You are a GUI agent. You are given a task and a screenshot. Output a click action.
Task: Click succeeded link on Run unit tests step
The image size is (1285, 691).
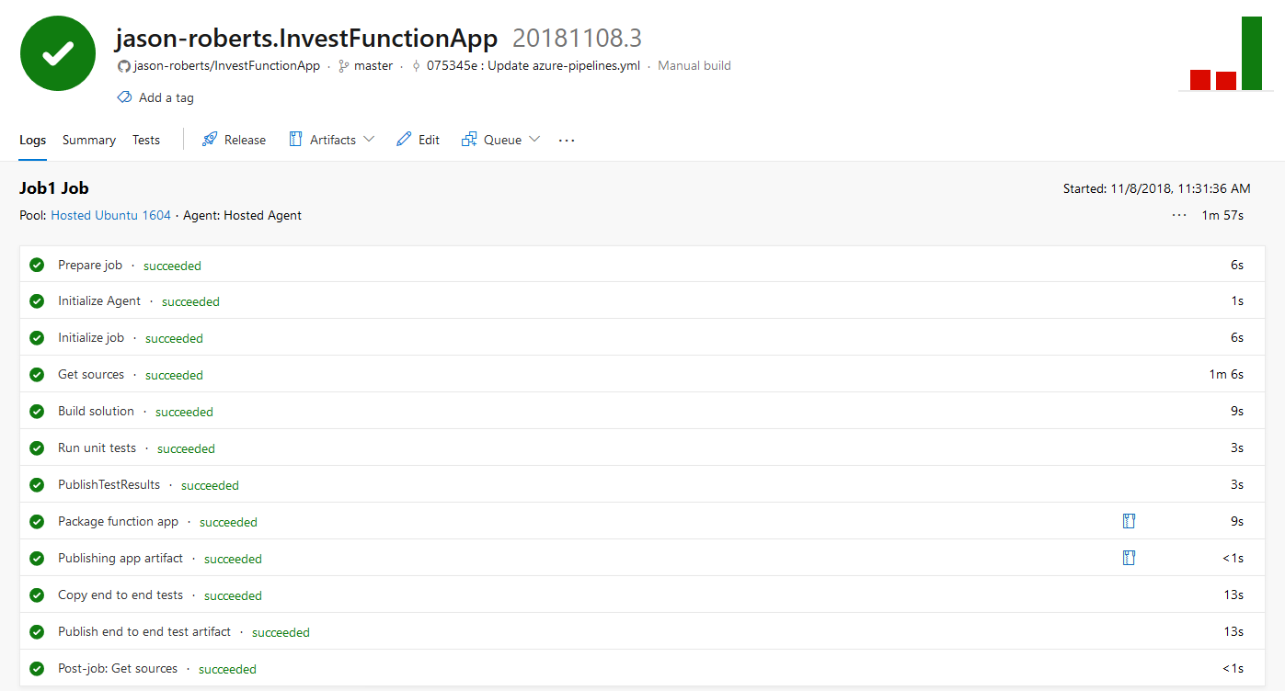(186, 447)
